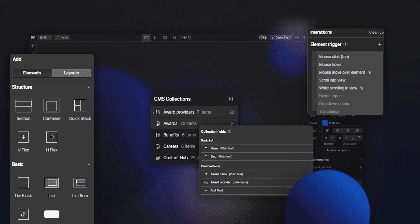The image size is (420, 224).
Task: Select the Container element
Action: 51,109
